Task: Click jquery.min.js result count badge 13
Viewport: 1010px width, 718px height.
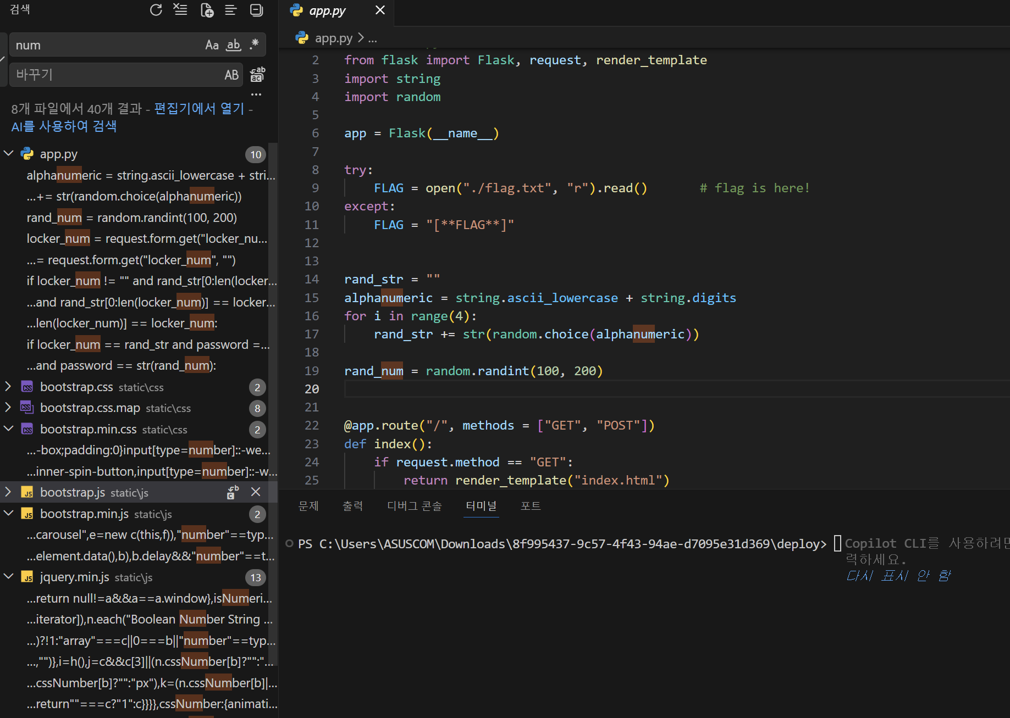Action: tap(256, 578)
